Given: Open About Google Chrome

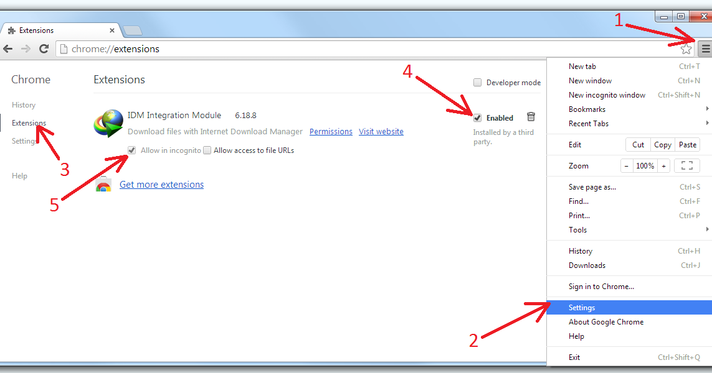Looking at the screenshot, I should (629, 322).
